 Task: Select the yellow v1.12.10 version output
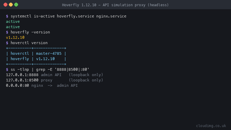pos(15,38)
